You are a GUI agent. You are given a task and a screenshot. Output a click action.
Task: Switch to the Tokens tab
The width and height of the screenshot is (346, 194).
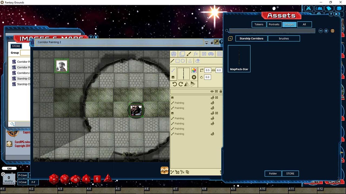click(259, 24)
